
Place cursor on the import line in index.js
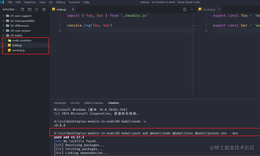coord(108,16)
